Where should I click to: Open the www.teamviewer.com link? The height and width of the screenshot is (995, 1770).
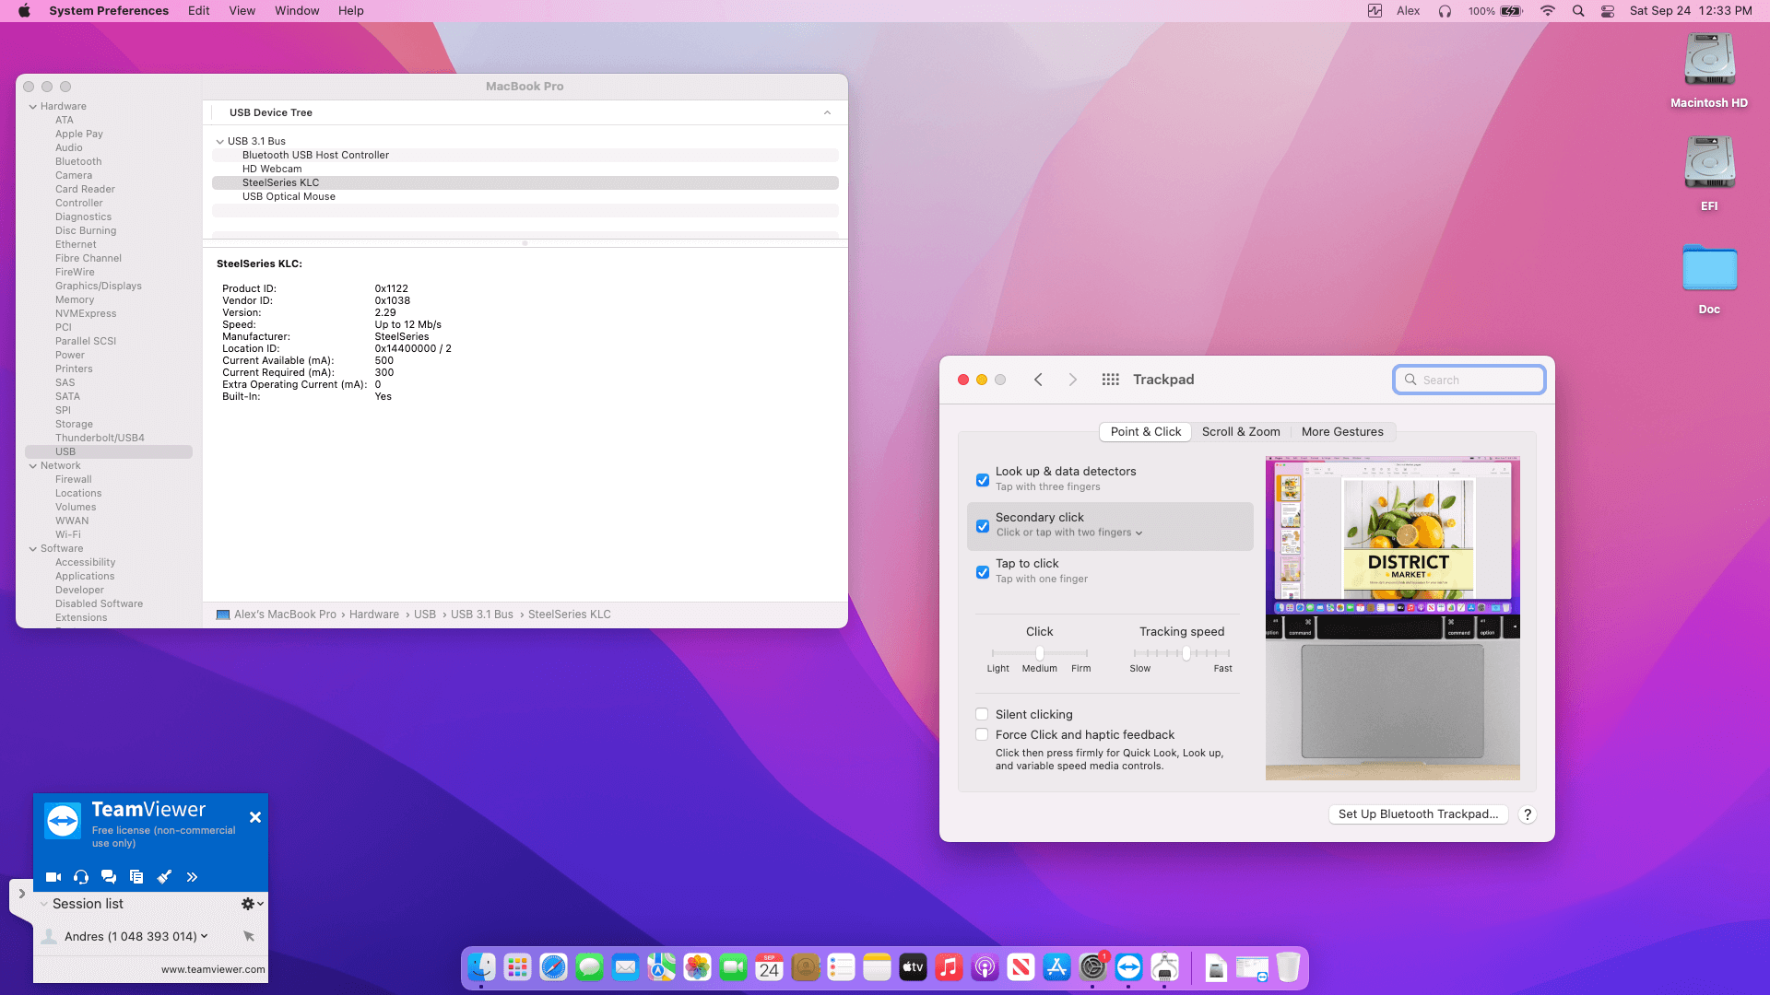[x=213, y=969]
